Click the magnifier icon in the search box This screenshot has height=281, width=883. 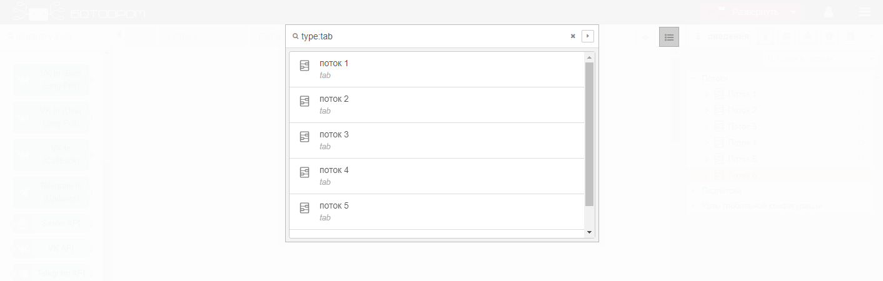coord(295,36)
